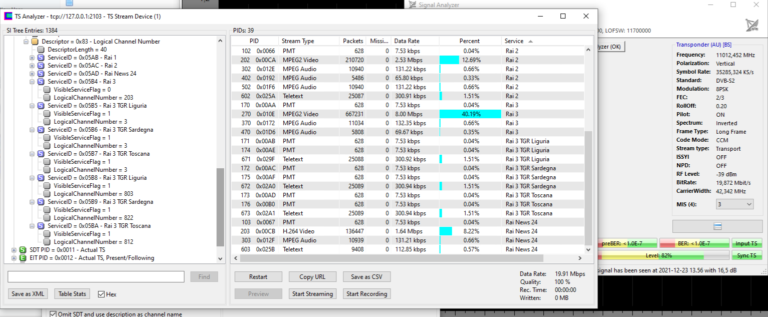
Task: Click the service icon for ServiceID 0x05B4 Rai 3
Action: tap(41, 82)
